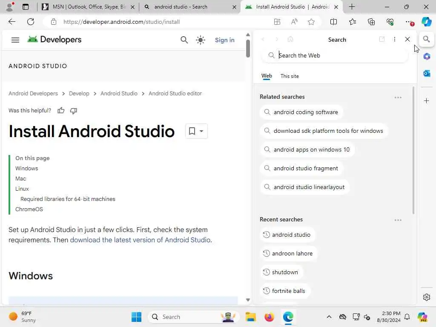This screenshot has width=436, height=327.
Task: Click the thumbs up helpful icon
Action: [x=61, y=111]
